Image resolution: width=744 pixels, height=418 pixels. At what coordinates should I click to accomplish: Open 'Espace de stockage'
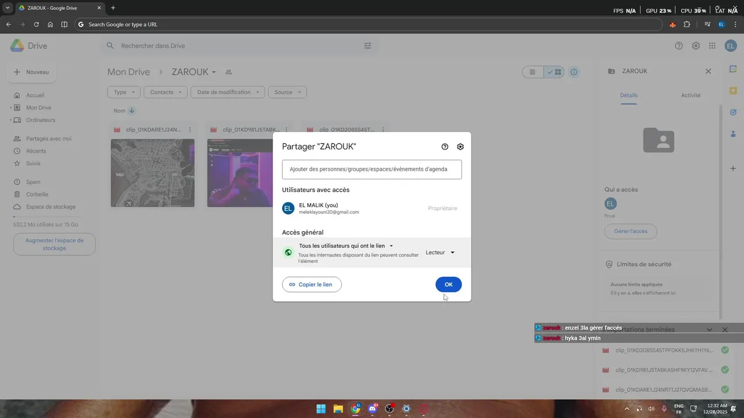tap(51, 207)
